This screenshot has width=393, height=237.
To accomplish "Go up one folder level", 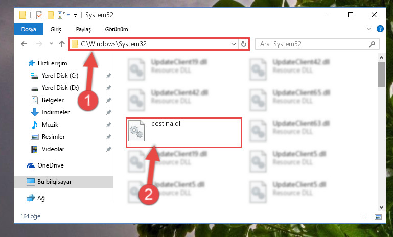I will [62, 44].
